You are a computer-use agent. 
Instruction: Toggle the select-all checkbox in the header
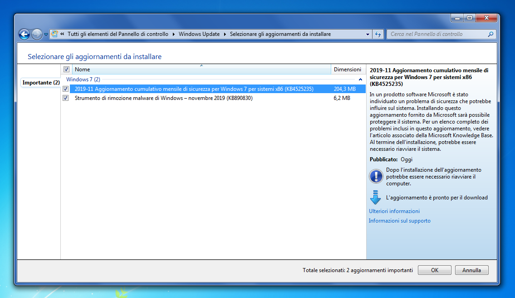66,70
